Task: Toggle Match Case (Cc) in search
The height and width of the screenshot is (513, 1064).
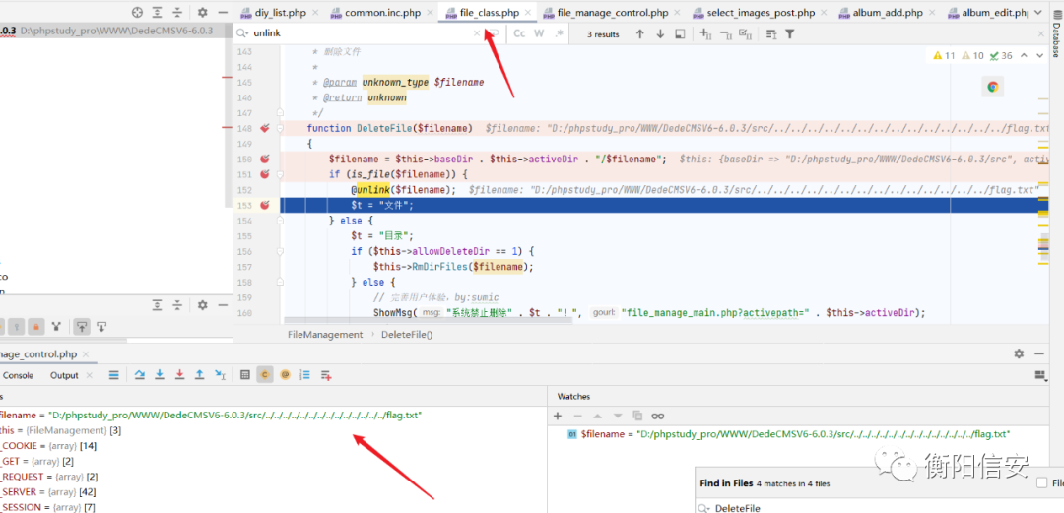Action: pos(520,33)
